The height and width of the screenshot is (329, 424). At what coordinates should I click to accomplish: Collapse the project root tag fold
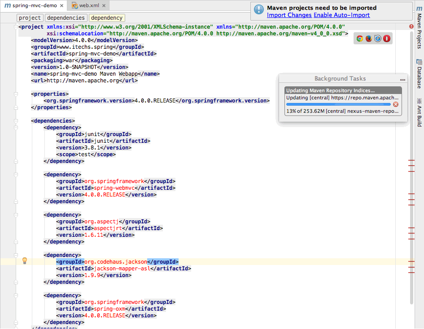coord(16,27)
